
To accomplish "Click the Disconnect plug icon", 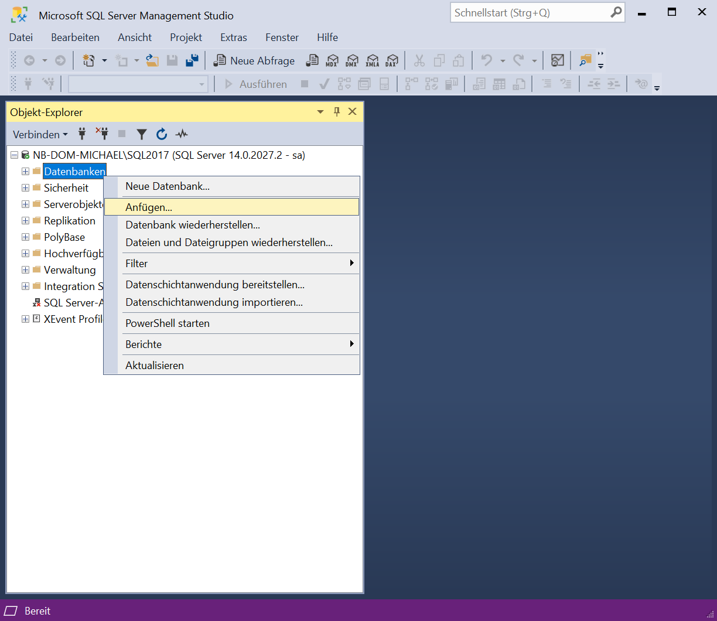I will coord(102,134).
